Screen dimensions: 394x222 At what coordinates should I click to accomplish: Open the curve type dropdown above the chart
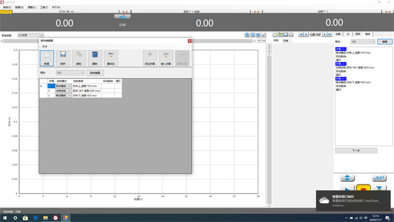coord(31,35)
